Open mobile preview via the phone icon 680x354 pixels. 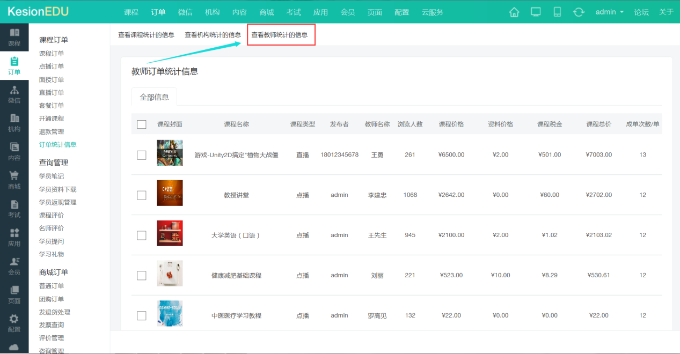click(557, 11)
